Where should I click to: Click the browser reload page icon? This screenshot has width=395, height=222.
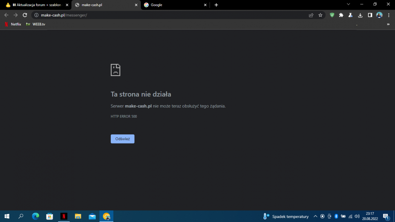coord(25,15)
